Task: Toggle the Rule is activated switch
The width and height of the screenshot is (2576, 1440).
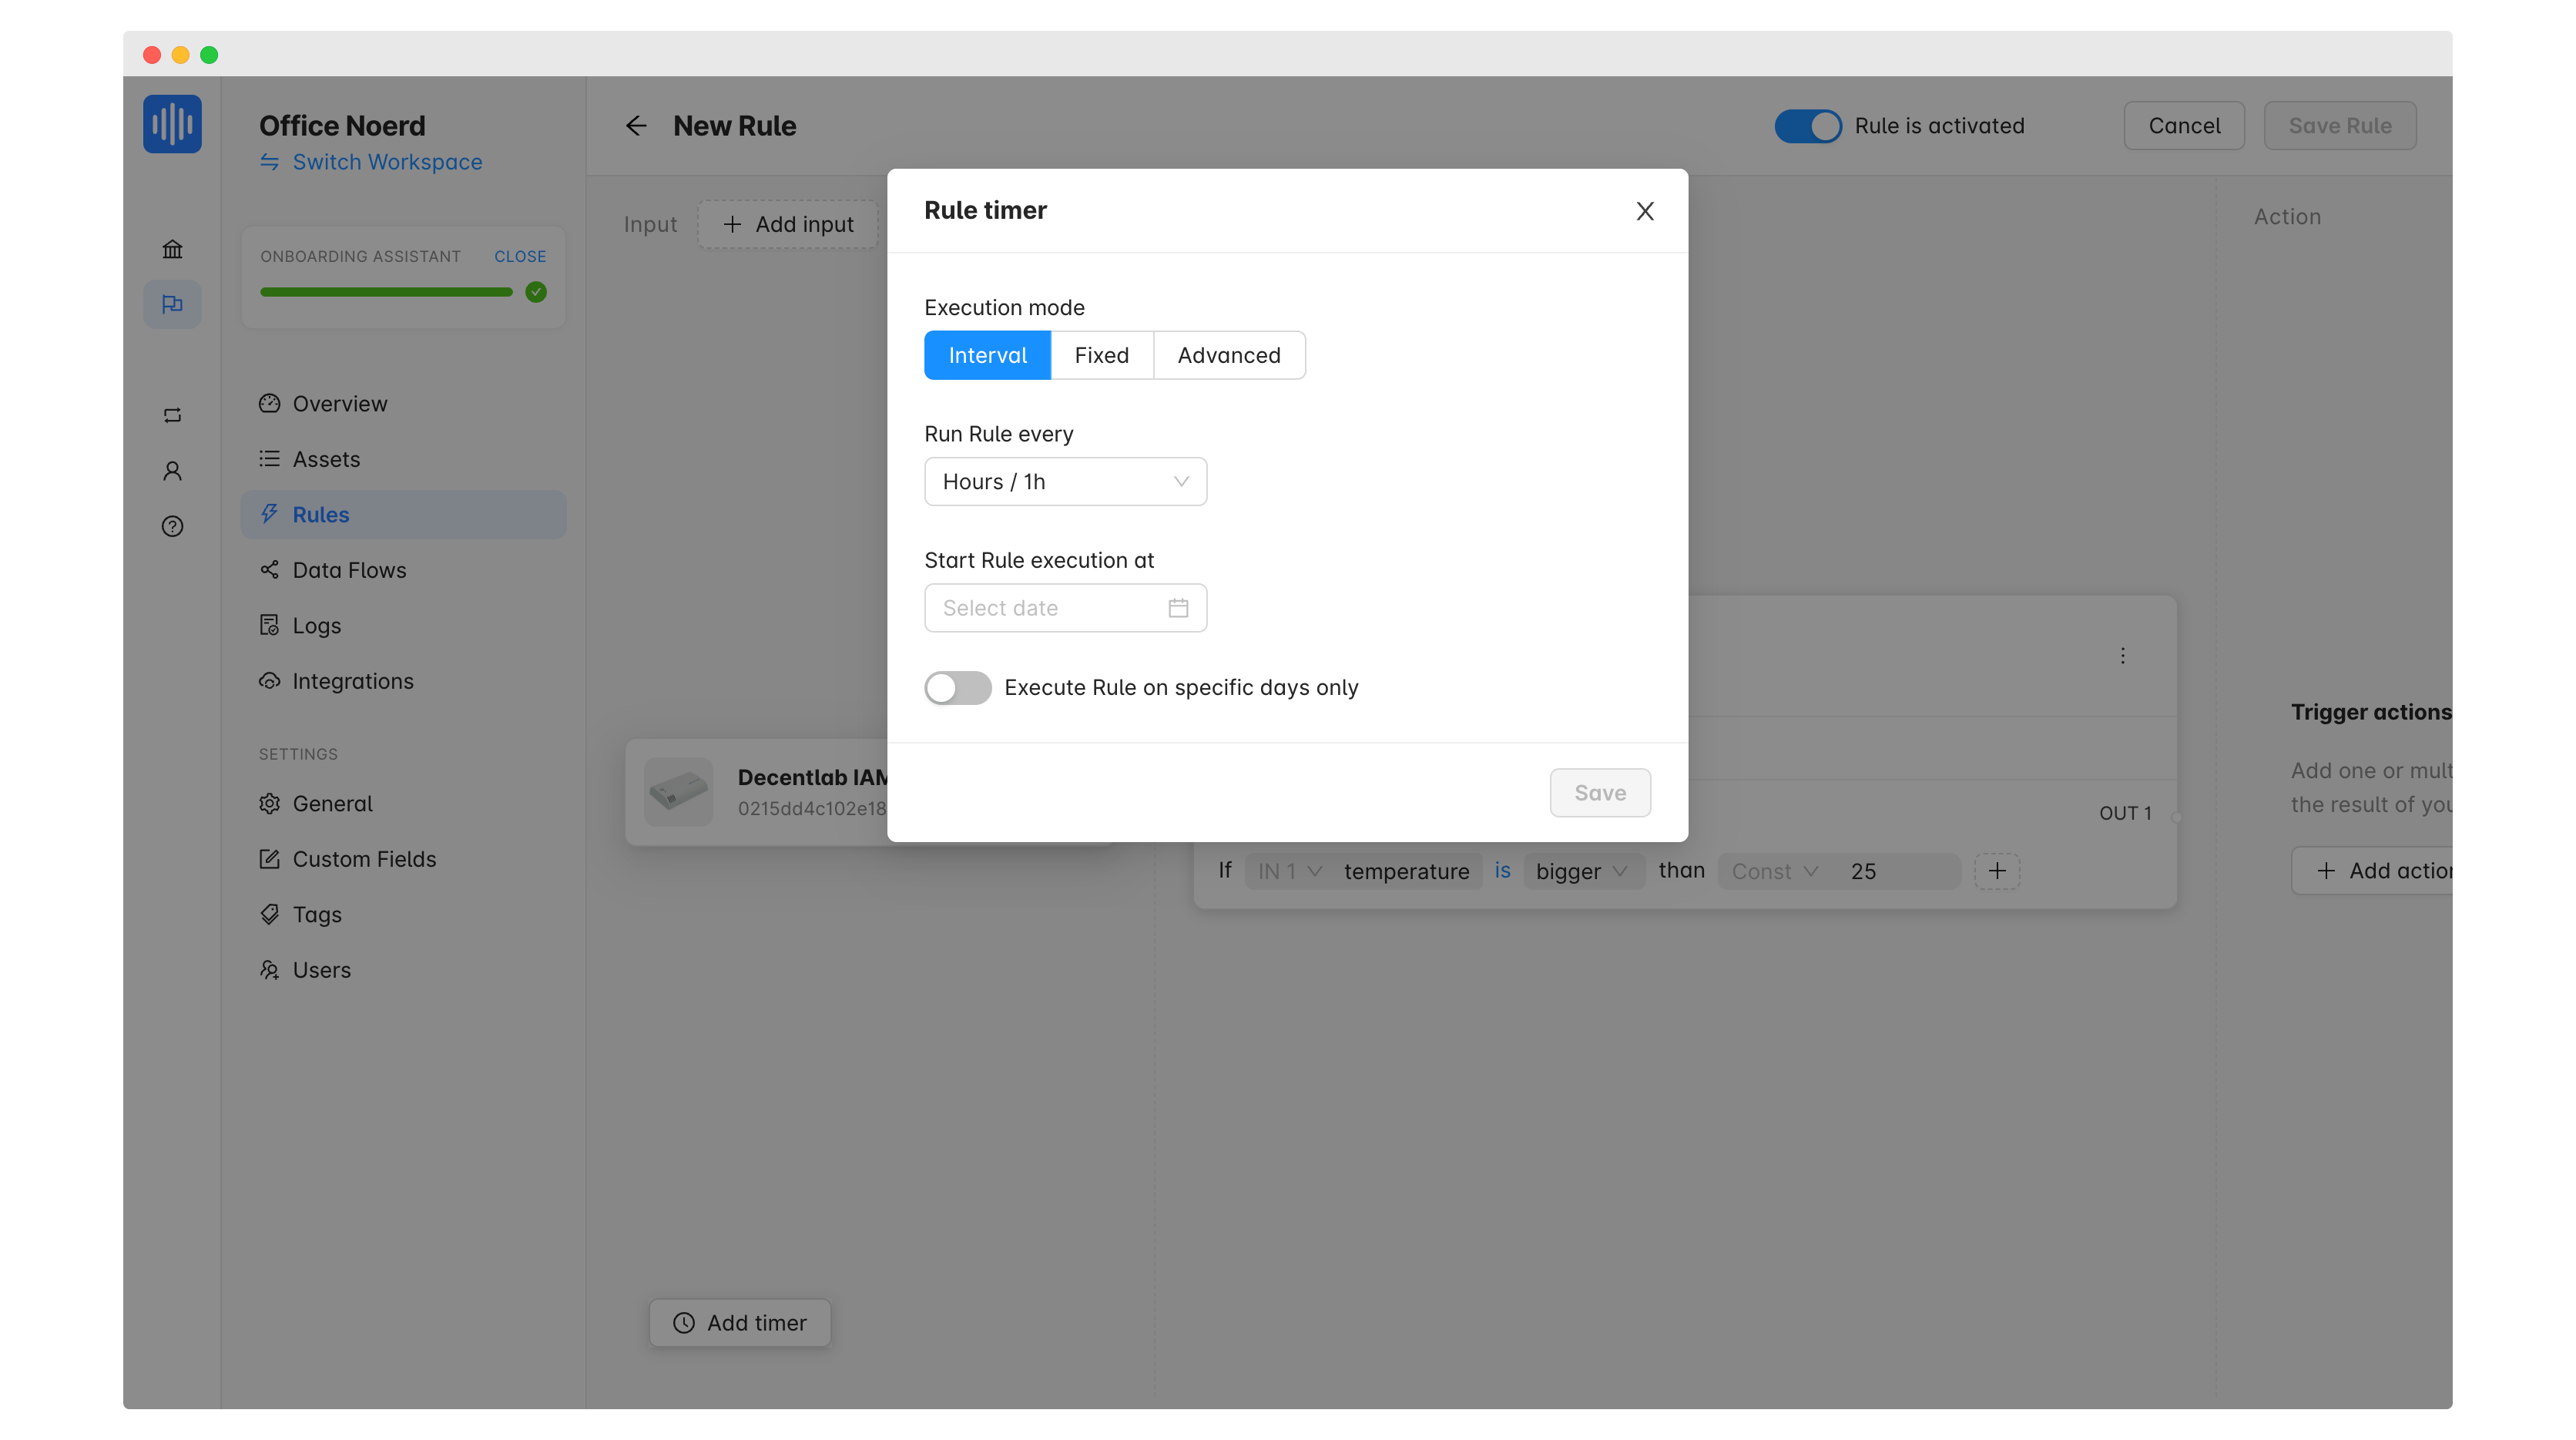Action: click(x=1807, y=126)
